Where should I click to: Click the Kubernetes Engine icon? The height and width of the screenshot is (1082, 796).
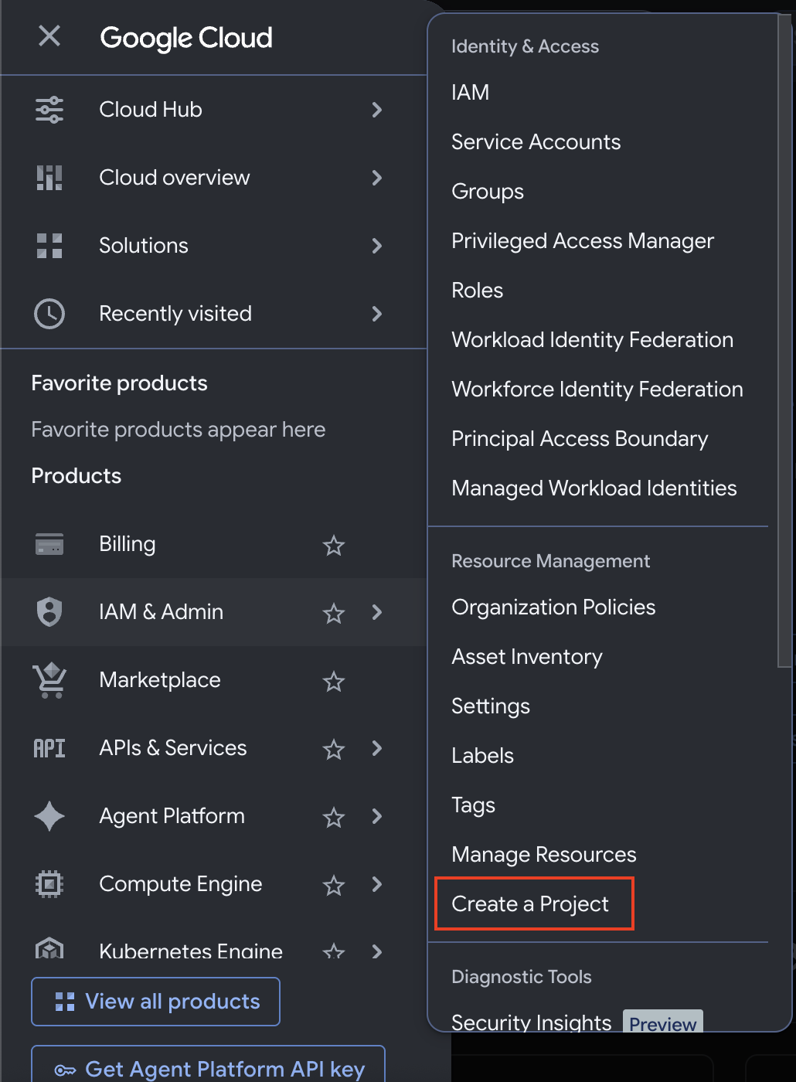[49, 948]
